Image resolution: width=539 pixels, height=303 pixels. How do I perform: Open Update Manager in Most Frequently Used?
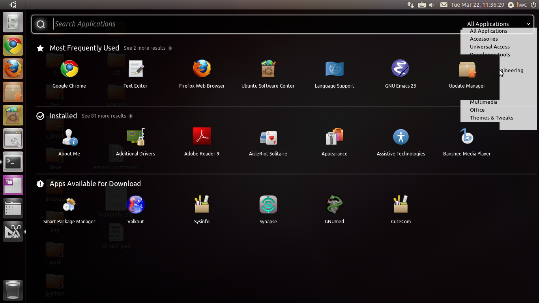(467, 69)
